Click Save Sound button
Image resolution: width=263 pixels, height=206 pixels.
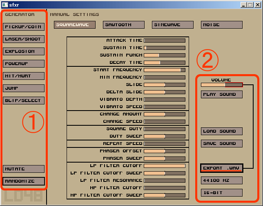click(221, 144)
